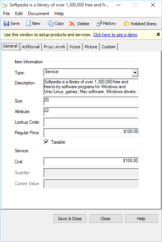Click the New blank page icon
The height and width of the screenshot is (242, 162).
click(x=29, y=23)
